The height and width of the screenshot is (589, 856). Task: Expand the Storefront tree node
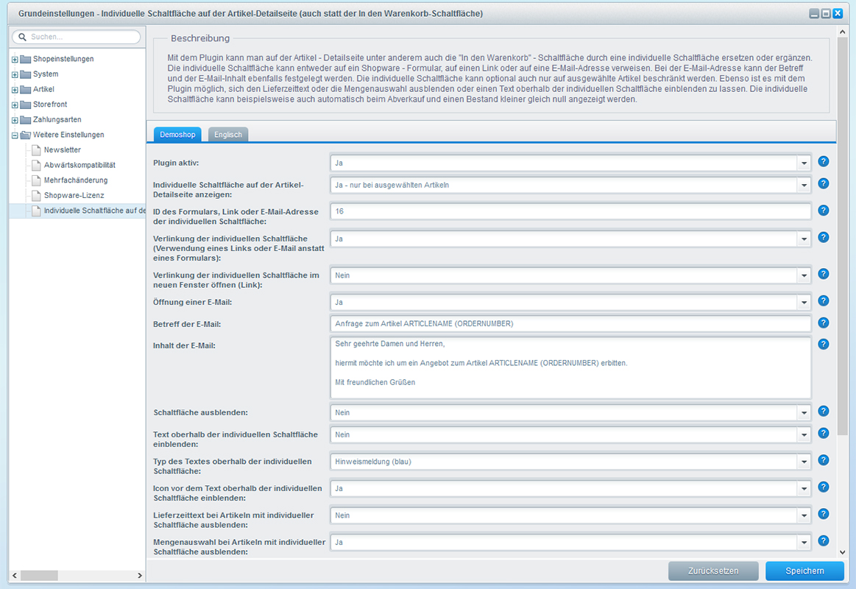click(x=15, y=105)
